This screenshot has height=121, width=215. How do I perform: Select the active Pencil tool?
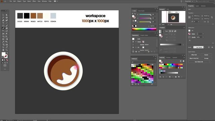click(x=3, y=28)
